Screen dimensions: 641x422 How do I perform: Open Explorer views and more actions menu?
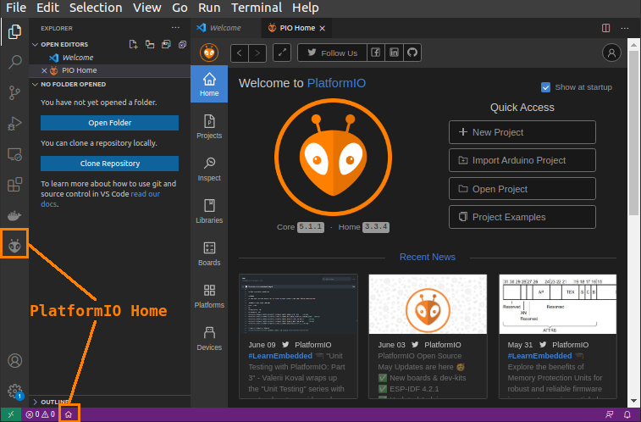point(175,28)
